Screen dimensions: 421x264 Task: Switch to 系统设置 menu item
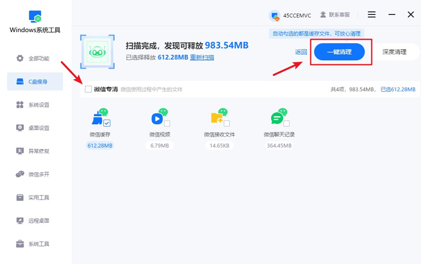(35, 105)
